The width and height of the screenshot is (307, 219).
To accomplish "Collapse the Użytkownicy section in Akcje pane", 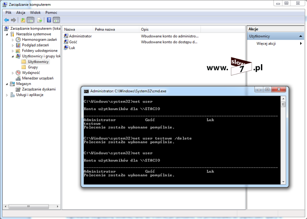I will click(x=301, y=36).
